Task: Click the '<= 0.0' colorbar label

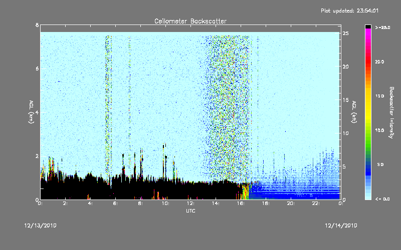Action: pyautogui.click(x=383, y=198)
